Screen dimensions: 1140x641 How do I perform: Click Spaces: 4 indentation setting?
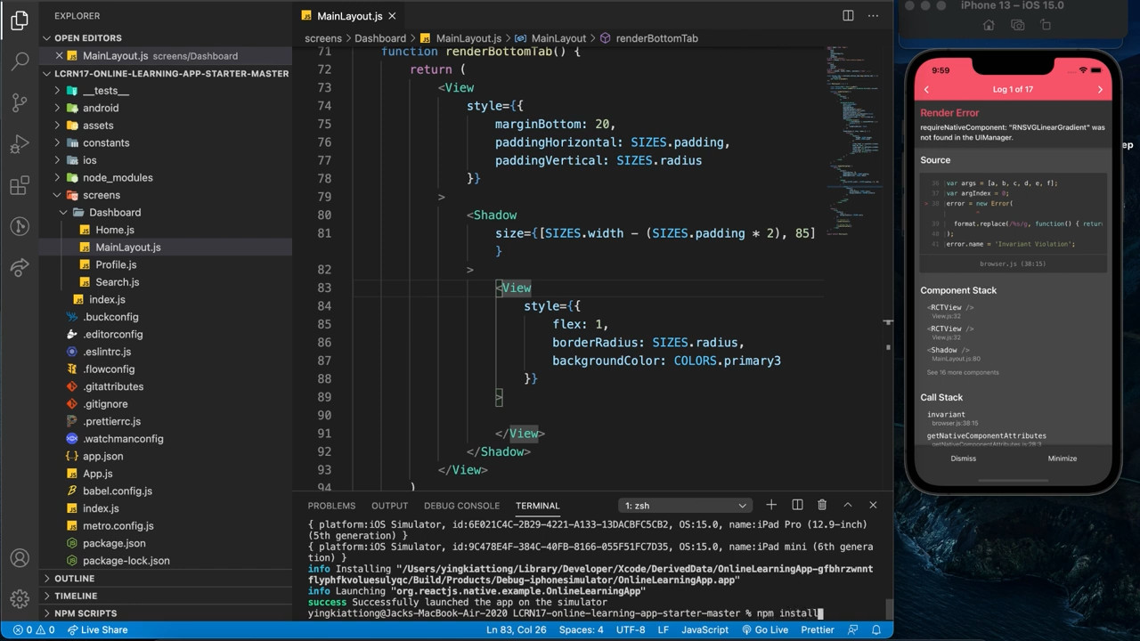click(581, 629)
